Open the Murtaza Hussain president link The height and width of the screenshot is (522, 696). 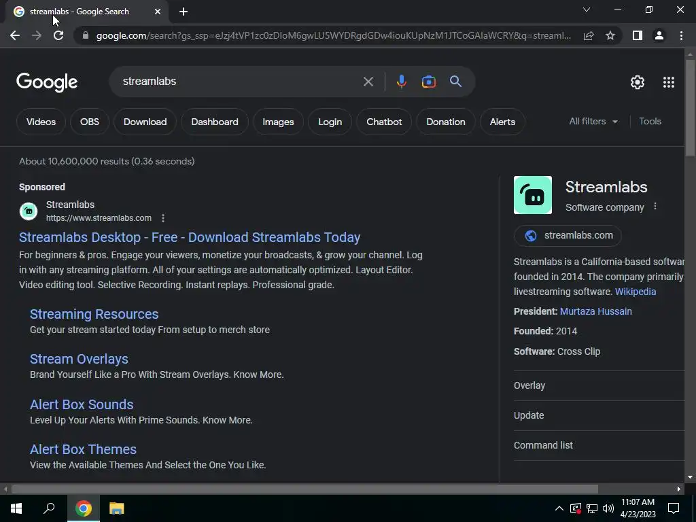(x=595, y=311)
